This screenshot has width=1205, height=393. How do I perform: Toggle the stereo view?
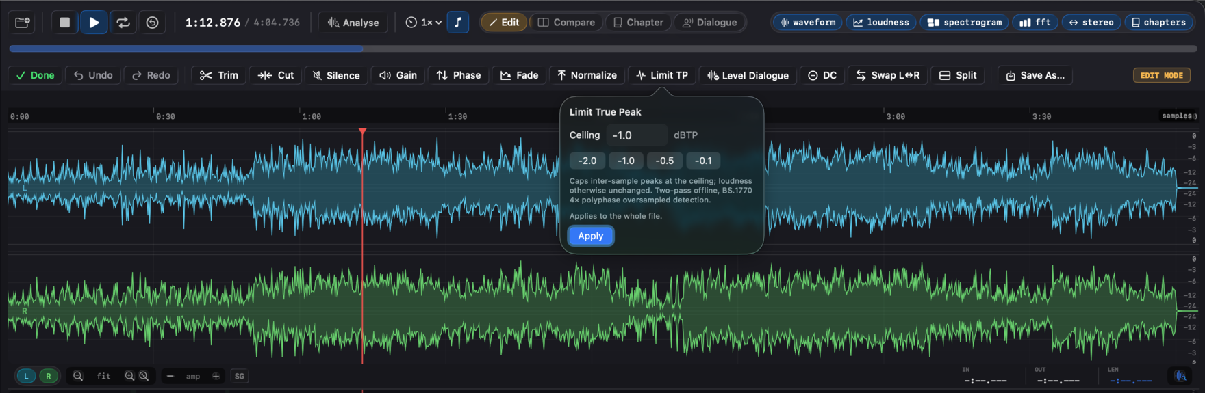(x=1091, y=23)
